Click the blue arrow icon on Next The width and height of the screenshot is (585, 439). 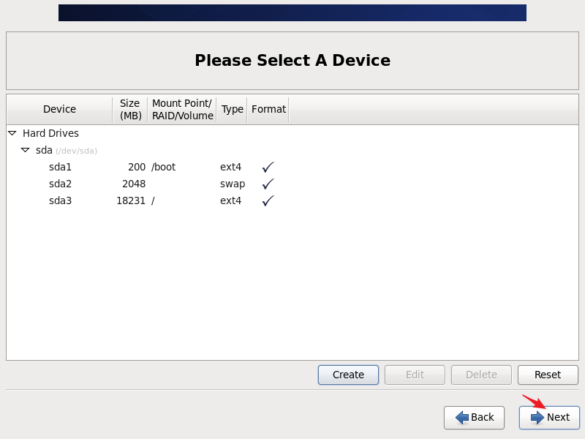tap(537, 417)
